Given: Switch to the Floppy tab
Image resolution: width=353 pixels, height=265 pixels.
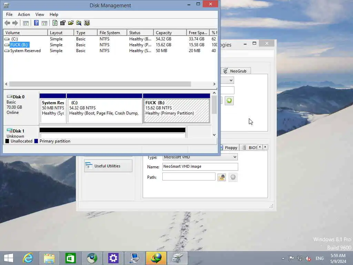Looking at the screenshot, I should (x=229, y=148).
